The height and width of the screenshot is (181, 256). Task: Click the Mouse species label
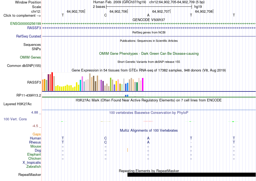tap(36, 146)
